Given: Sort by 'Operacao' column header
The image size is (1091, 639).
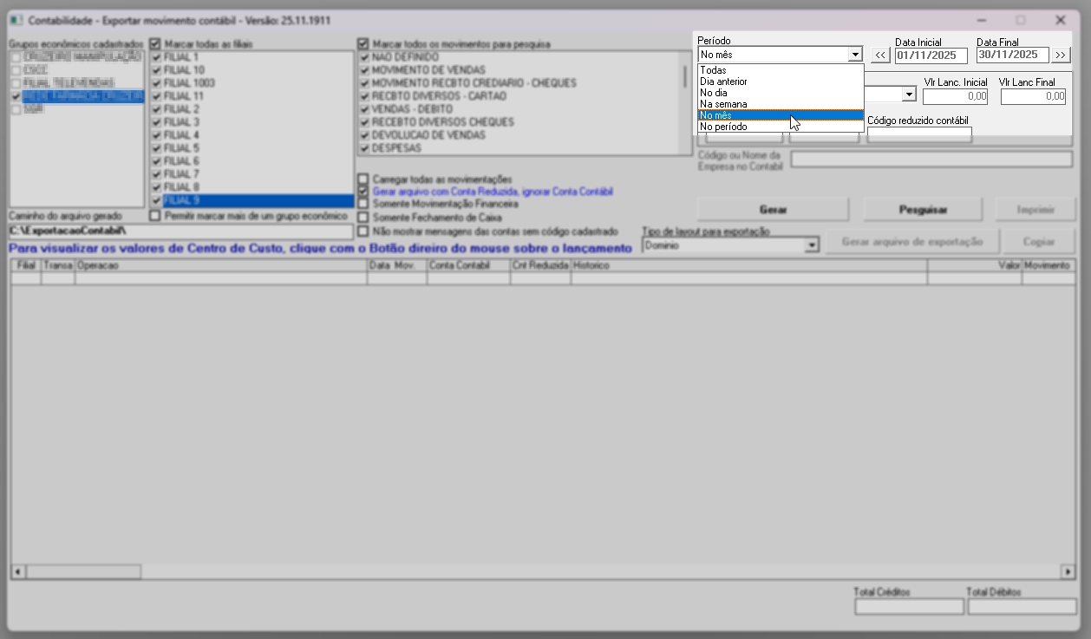Looking at the screenshot, I should click(221, 265).
